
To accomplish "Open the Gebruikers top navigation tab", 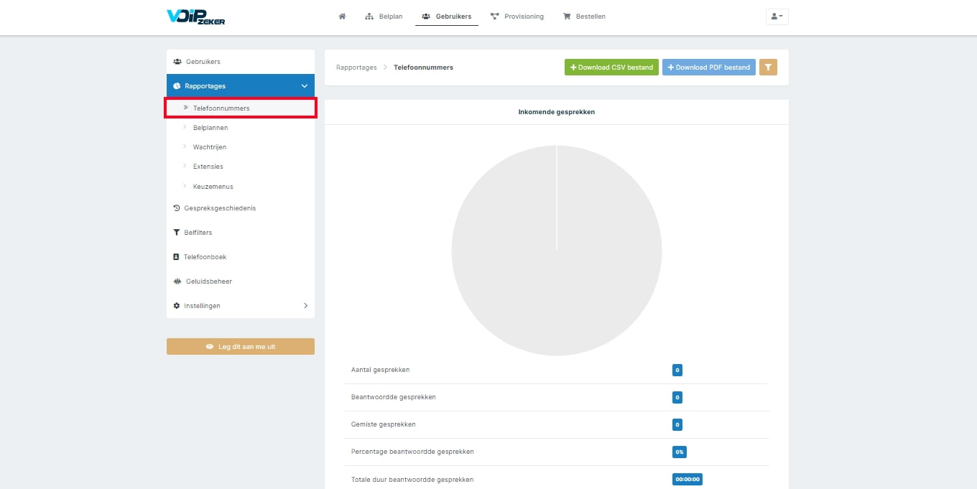I will coord(447,16).
